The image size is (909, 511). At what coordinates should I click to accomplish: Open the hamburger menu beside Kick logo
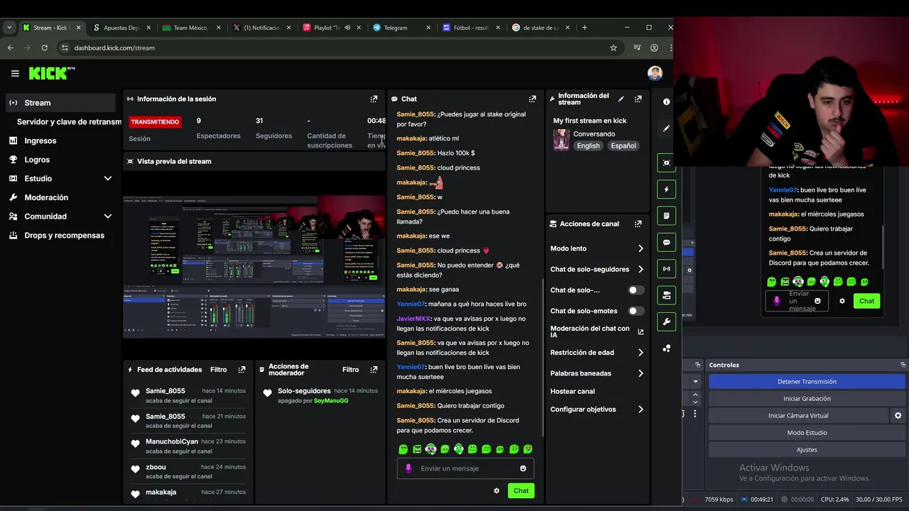15,73
